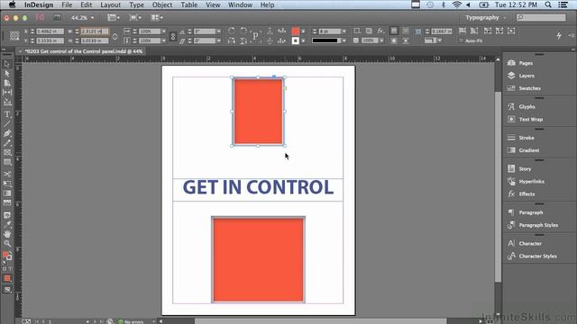Screen dimensions: 577x324
Task: Select the Page tool
Action: tap(7, 83)
